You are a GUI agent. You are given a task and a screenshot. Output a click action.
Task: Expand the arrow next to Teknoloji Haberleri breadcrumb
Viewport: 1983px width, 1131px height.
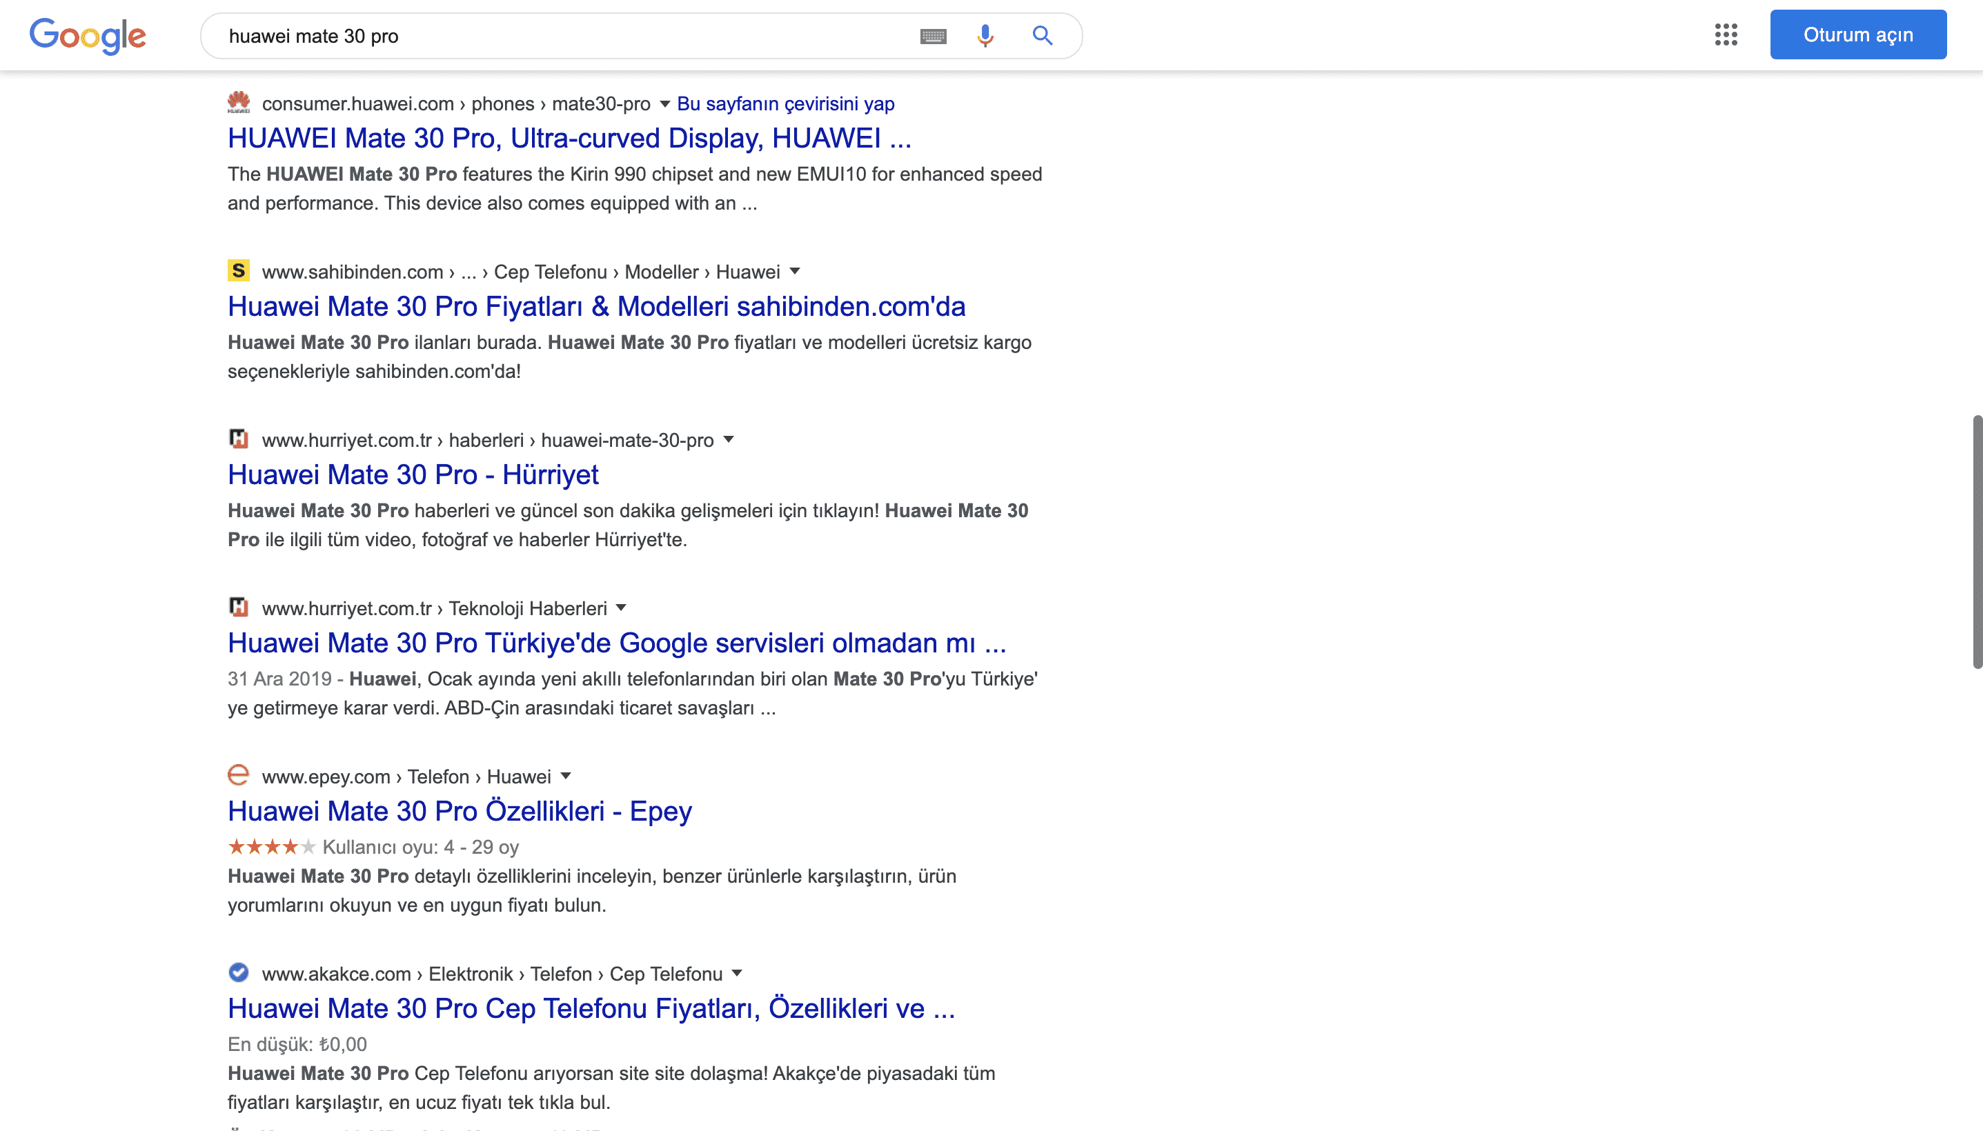(x=621, y=608)
